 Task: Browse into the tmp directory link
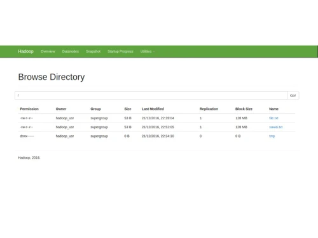pyautogui.click(x=272, y=136)
